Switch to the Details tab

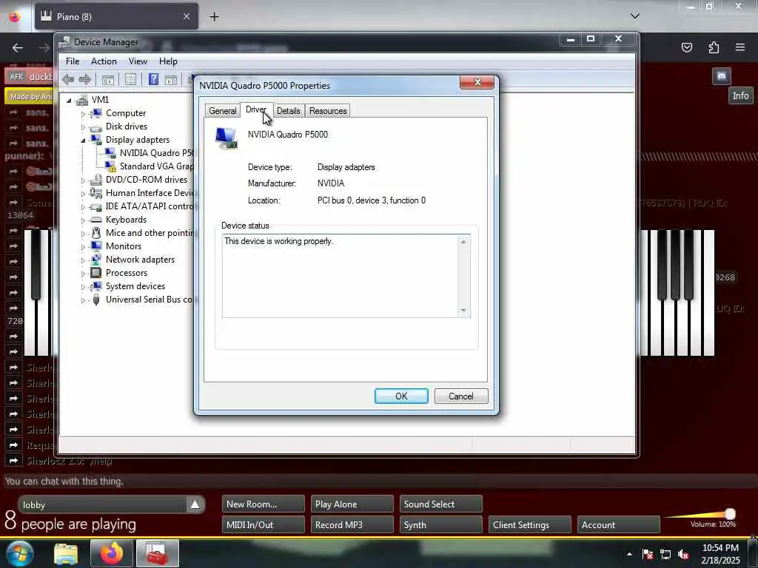tap(289, 111)
